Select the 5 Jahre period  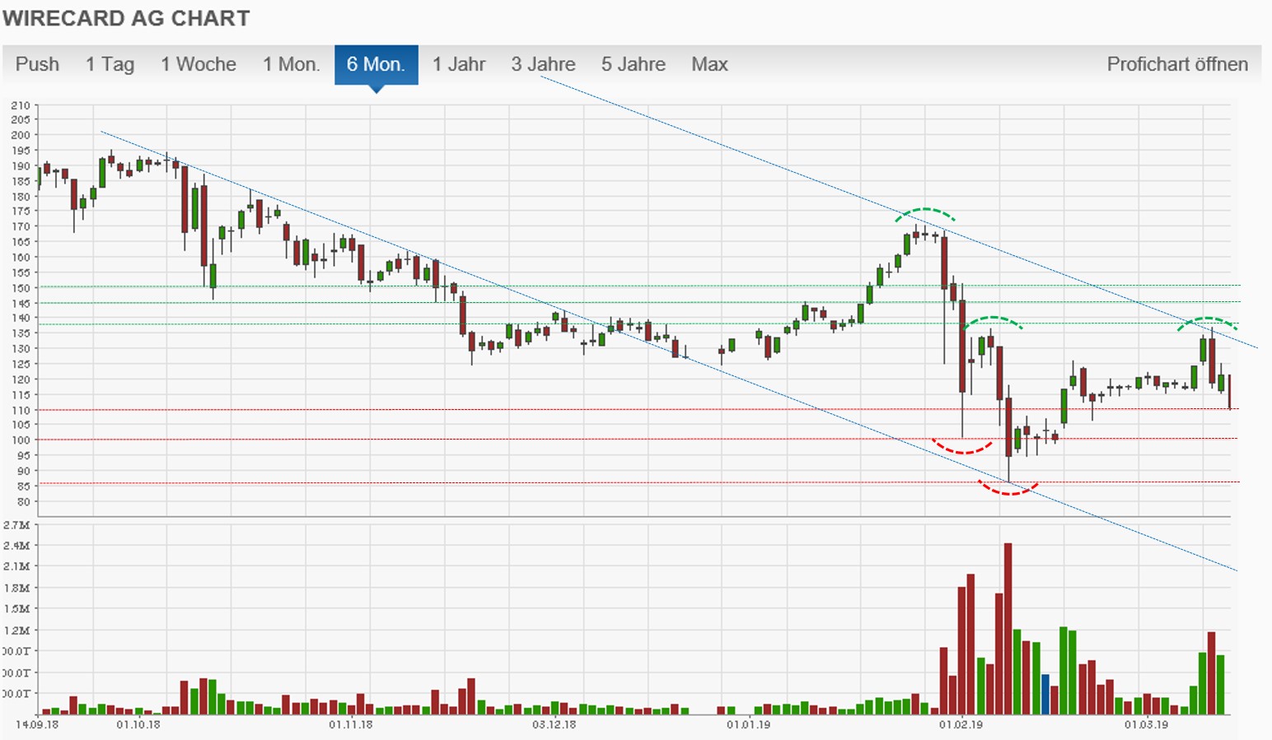click(634, 64)
